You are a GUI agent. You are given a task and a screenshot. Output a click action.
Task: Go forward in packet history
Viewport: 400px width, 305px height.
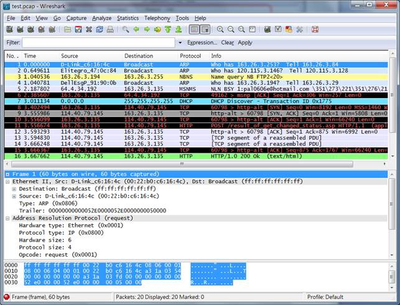point(147,30)
